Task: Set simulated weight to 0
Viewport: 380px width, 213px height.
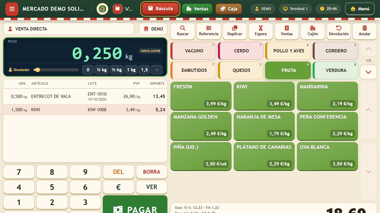Action: (88, 70)
